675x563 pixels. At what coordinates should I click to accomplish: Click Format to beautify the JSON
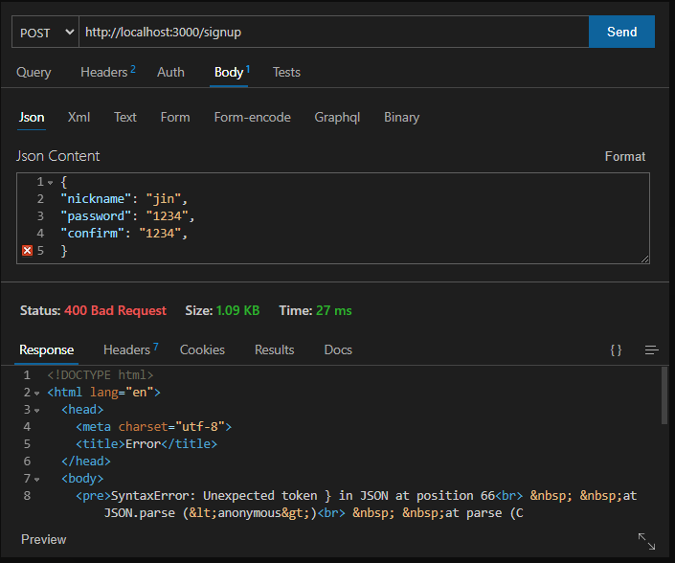[624, 156]
